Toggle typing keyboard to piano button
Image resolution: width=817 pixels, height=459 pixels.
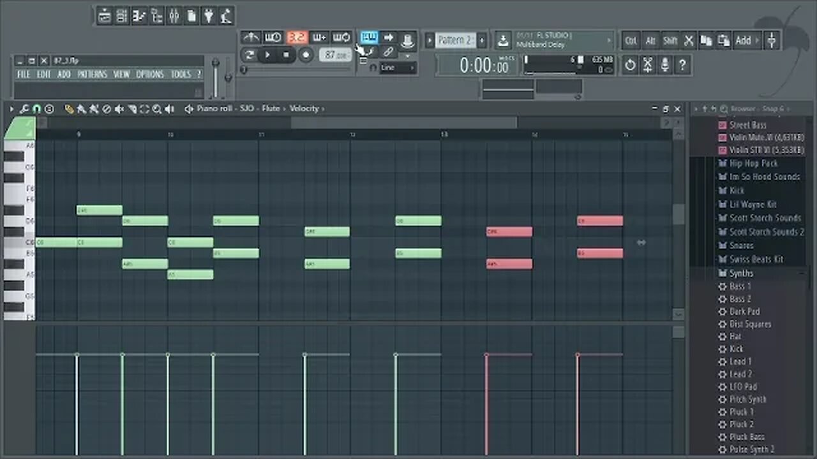pos(369,38)
